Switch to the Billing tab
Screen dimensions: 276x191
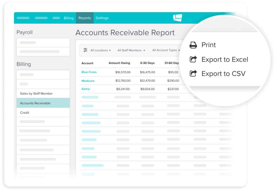68,18
